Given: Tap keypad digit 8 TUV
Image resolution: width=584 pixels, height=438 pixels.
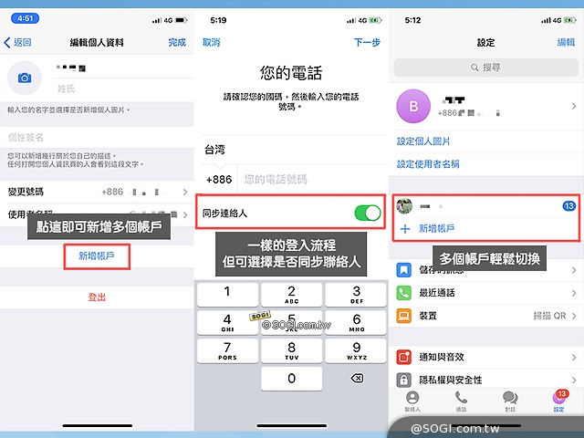Looking at the screenshot, I should tap(291, 350).
